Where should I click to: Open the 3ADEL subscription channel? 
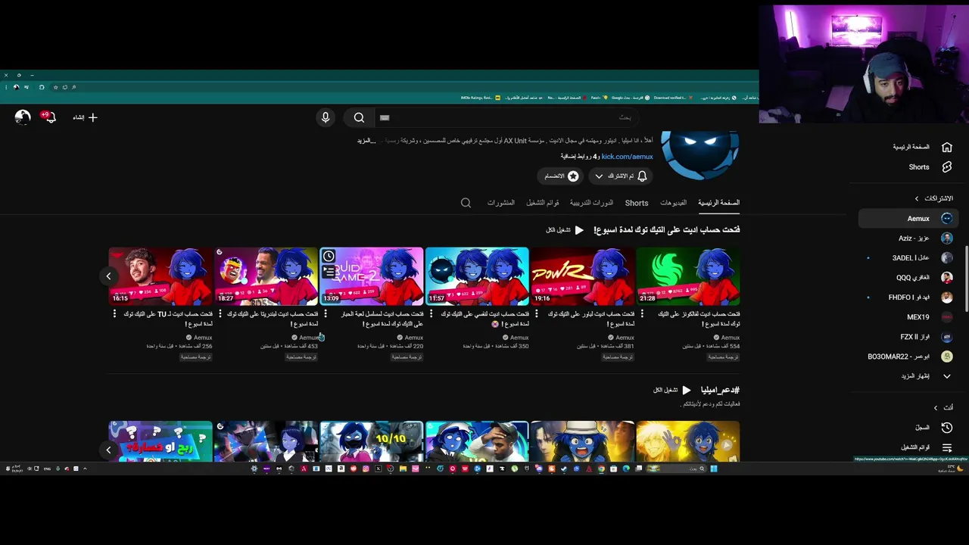(908, 257)
